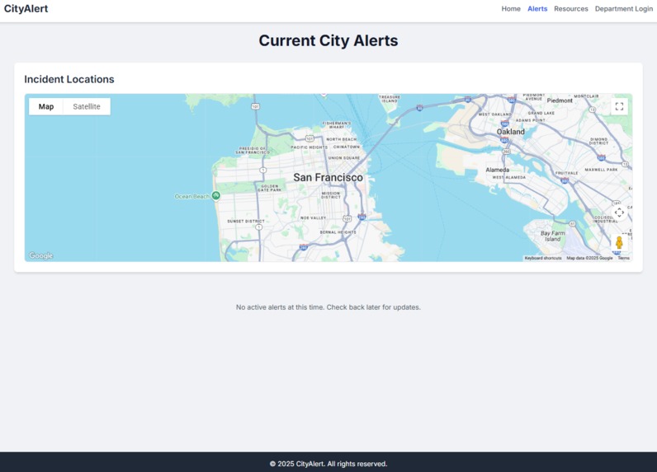Click the Bay Farm Island label
The height and width of the screenshot is (472, 657).
click(x=552, y=236)
